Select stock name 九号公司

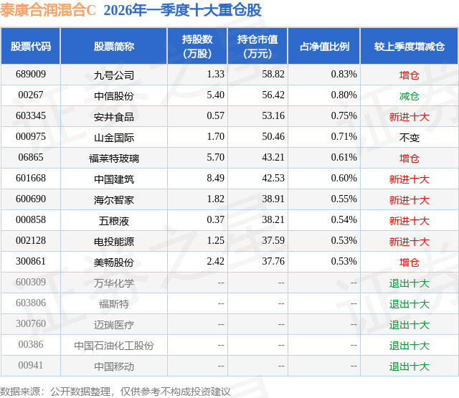pyautogui.click(x=114, y=75)
